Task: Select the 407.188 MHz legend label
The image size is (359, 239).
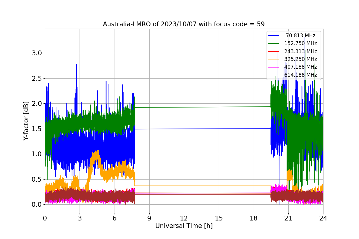Action: [x=301, y=67]
